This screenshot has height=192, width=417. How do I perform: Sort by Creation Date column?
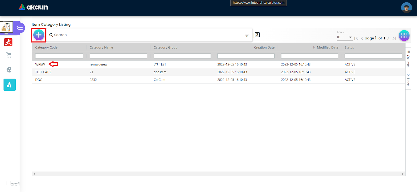coord(264,47)
